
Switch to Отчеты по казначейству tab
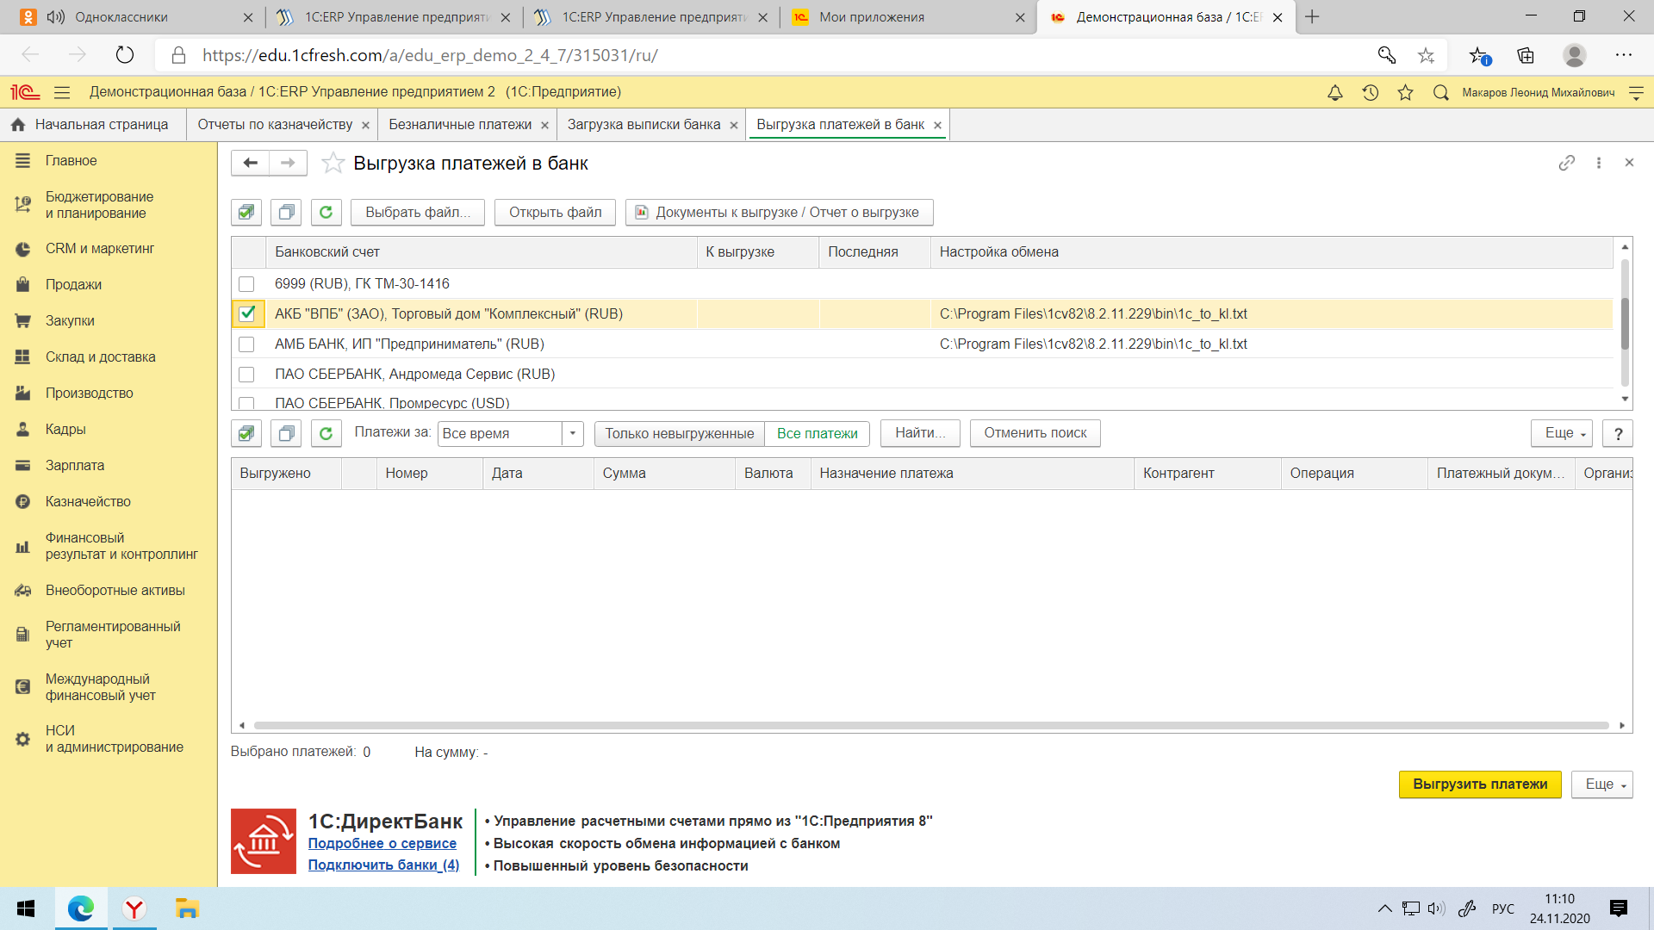(275, 125)
